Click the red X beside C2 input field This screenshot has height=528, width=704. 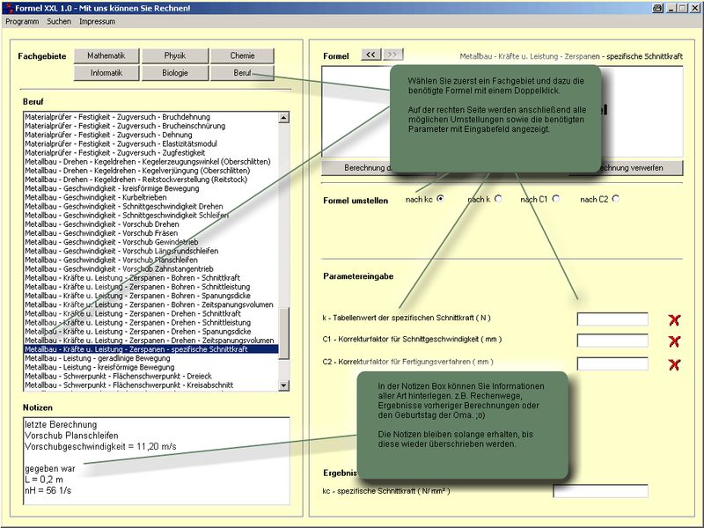pos(675,364)
